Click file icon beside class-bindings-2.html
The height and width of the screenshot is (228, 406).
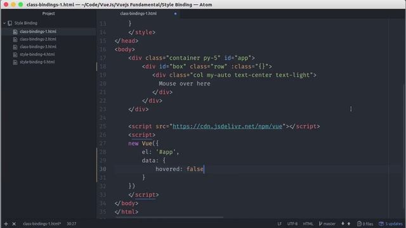coord(15,39)
